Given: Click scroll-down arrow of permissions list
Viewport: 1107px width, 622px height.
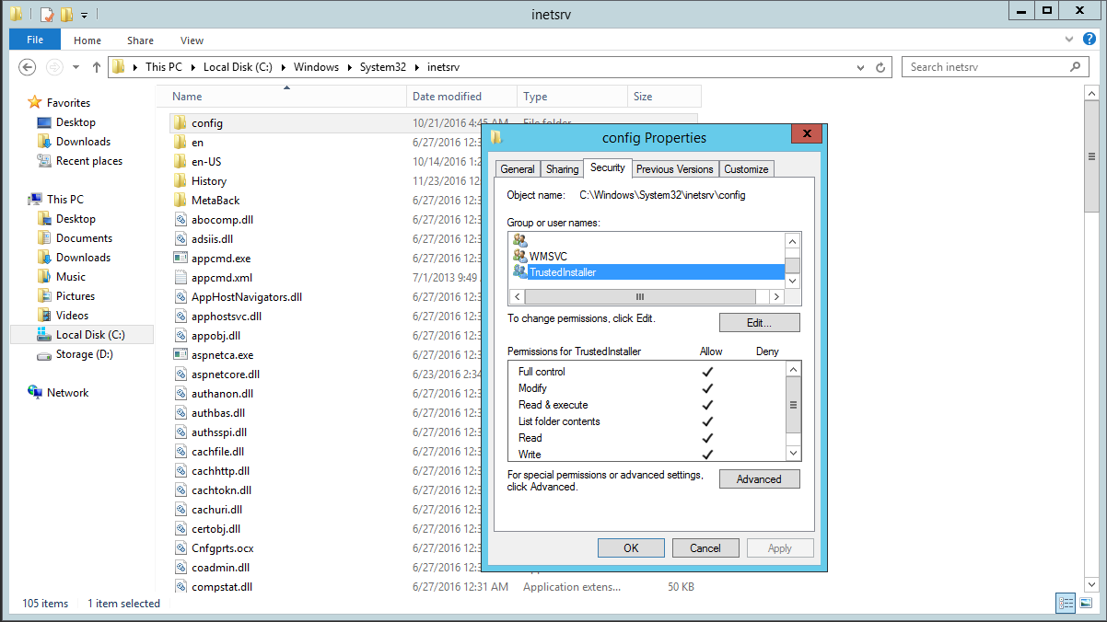Looking at the screenshot, I should 793,453.
